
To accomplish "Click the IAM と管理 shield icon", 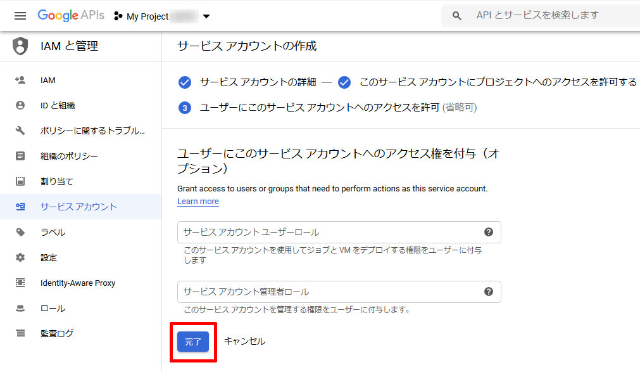I will [20, 46].
